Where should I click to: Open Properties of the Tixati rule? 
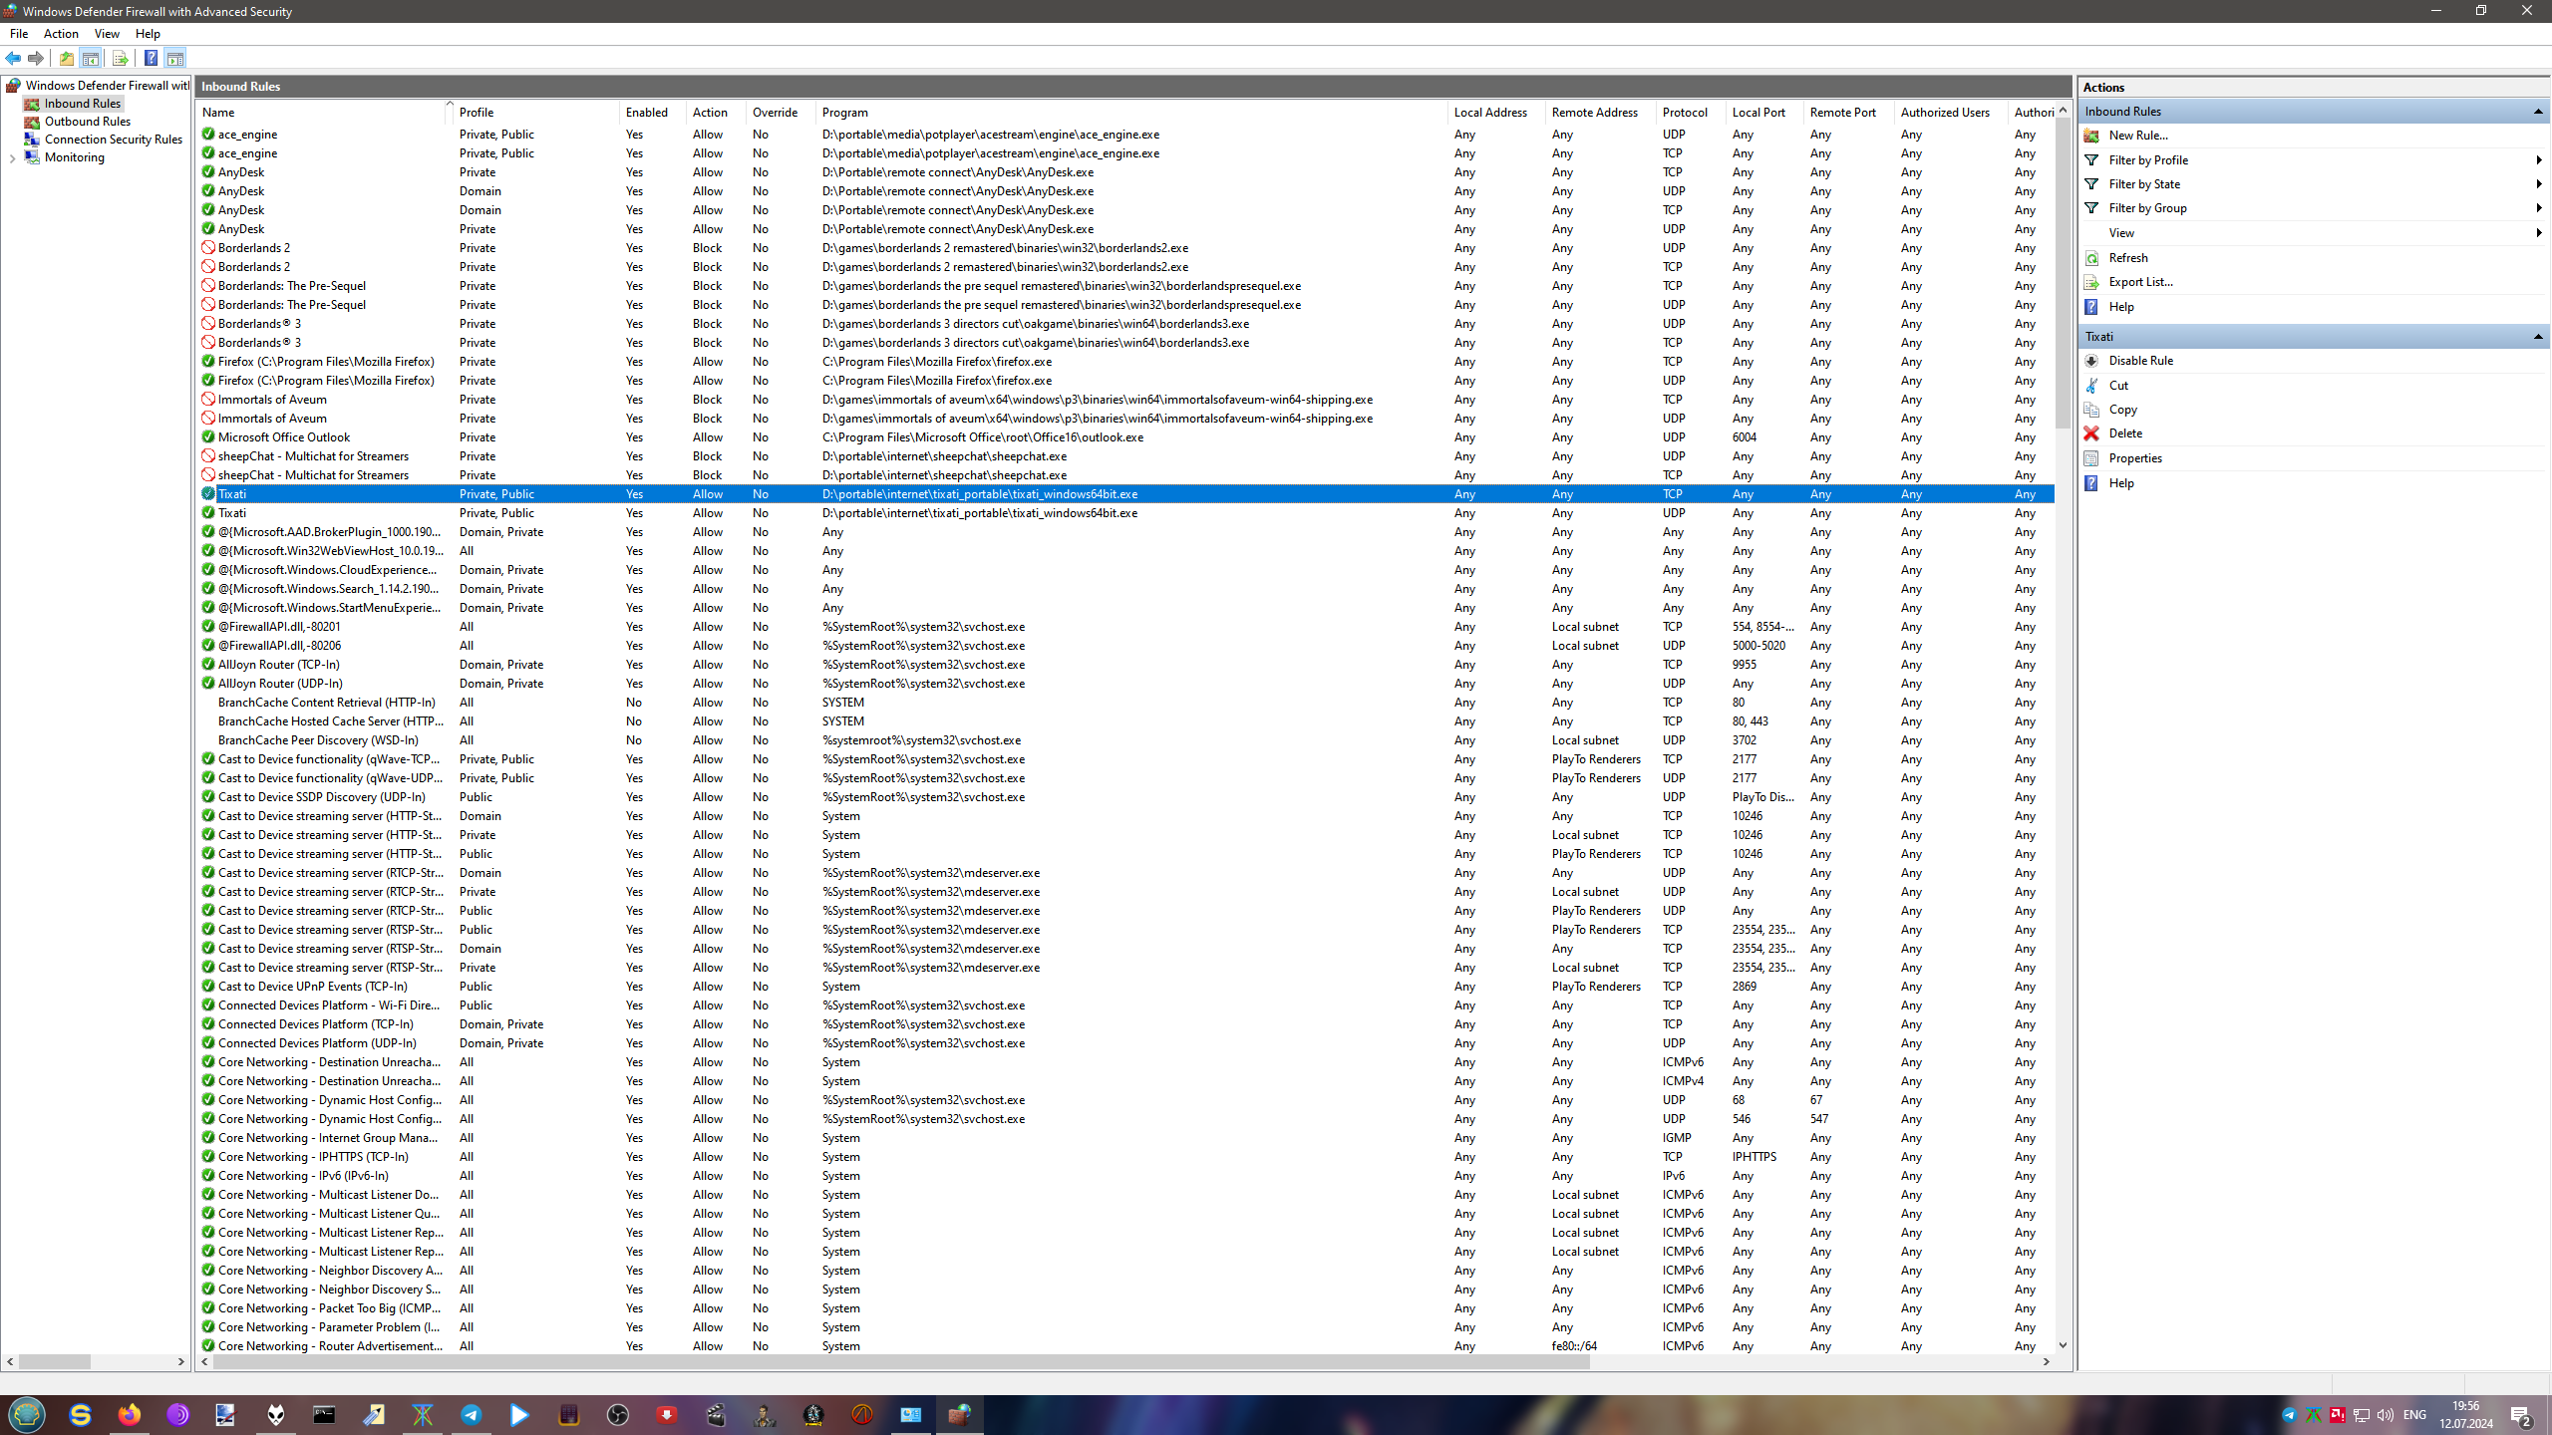2134,458
